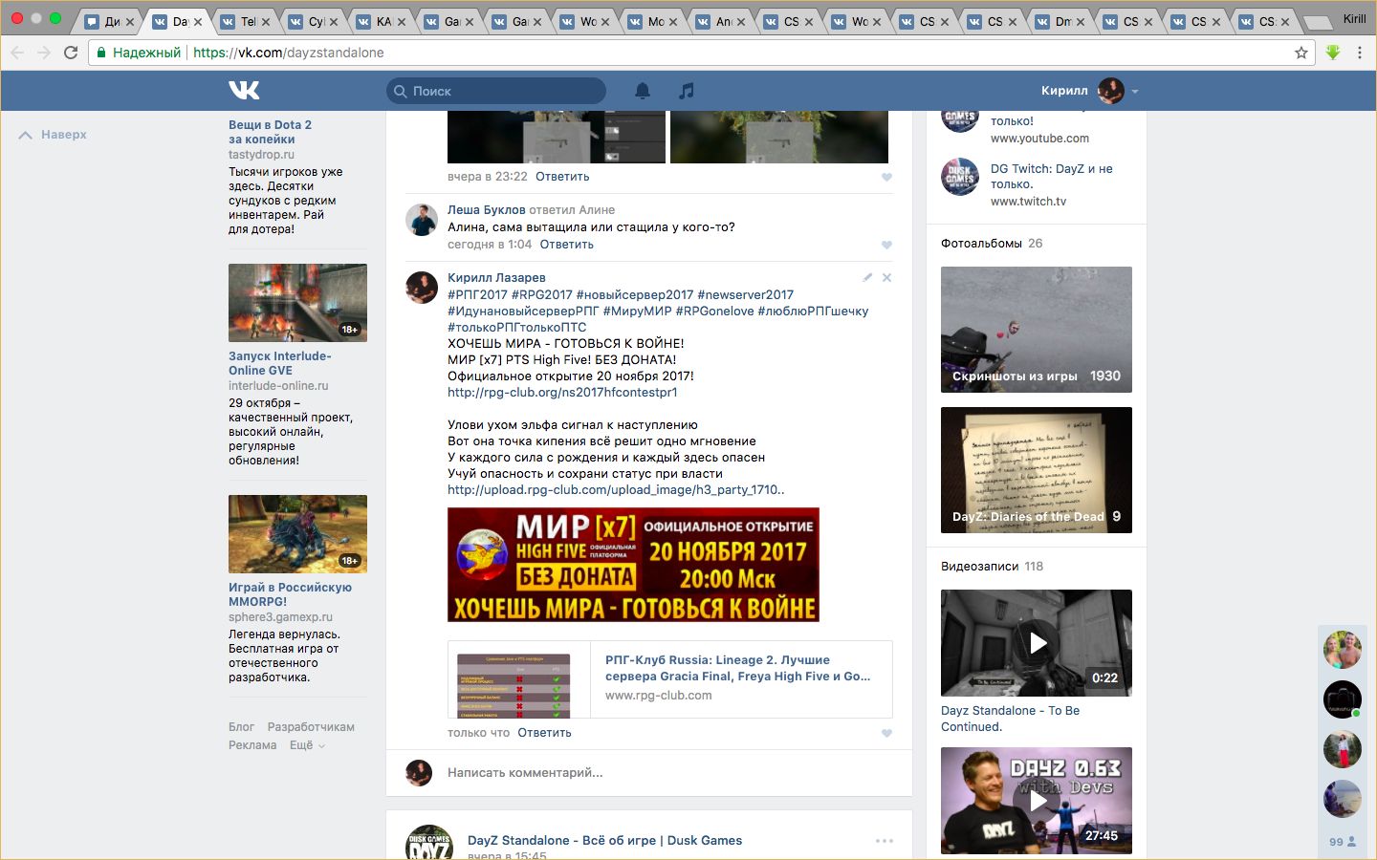Open Видеозаписи section header
This screenshot has height=860, width=1377.
pyautogui.click(x=982, y=567)
